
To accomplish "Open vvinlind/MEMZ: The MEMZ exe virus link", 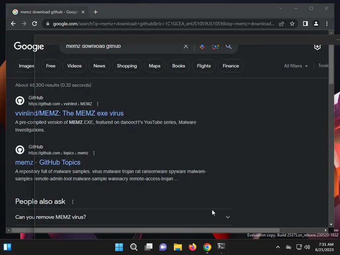I will (69, 113).
